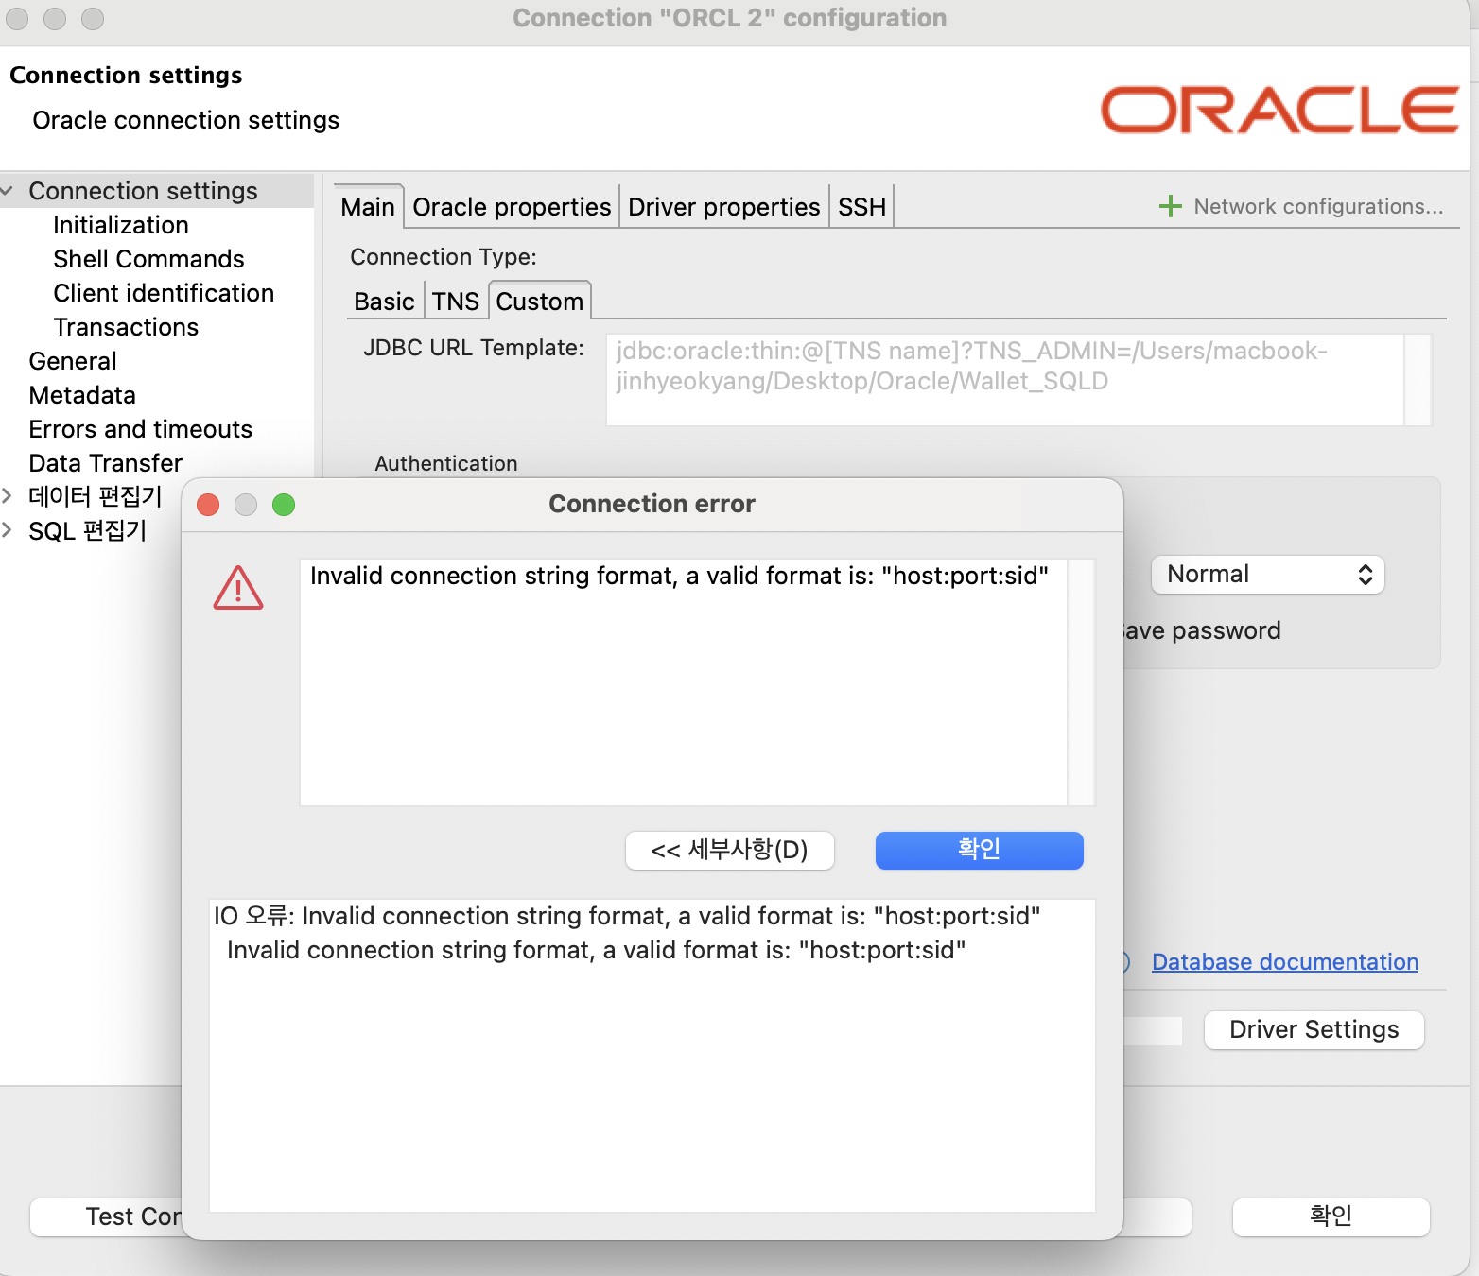Click the 확인 button of configuration window
Viewport: 1479px width, 1276px height.
(x=1331, y=1216)
